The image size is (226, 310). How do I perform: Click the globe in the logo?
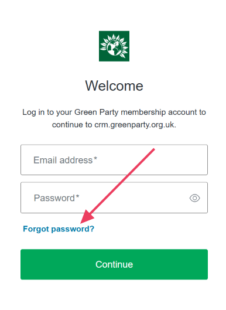(x=114, y=47)
